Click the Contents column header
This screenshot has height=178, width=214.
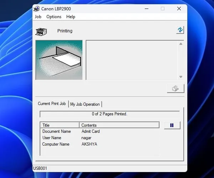[x=119, y=125]
